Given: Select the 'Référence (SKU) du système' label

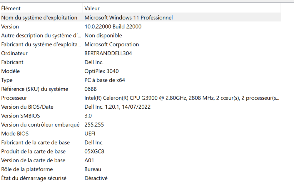Looking at the screenshot, I should coord(34,89).
